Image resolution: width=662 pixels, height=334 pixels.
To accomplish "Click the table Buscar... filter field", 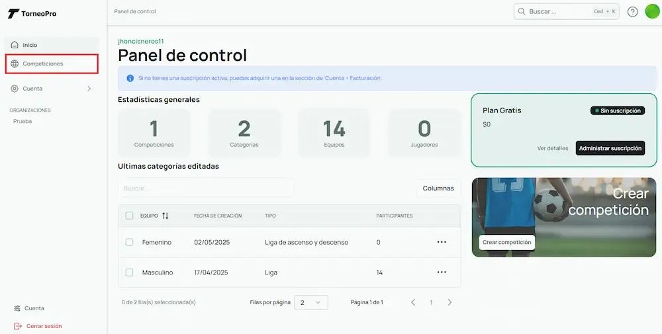I will [206, 188].
